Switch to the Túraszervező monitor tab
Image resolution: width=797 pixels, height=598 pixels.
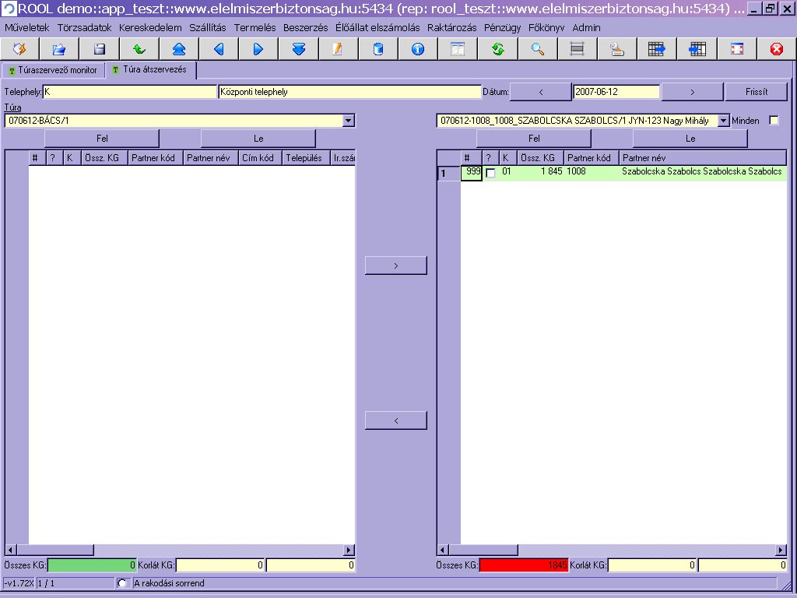pyautogui.click(x=53, y=70)
